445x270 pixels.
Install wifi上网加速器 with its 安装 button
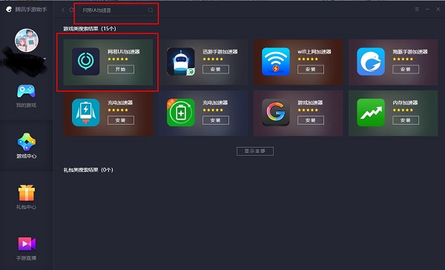click(311, 69)
